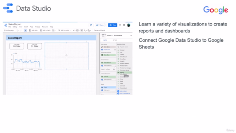Select the sales time series line chart
Viewport: 236px width, 133px height.
(x=26, y=62)
